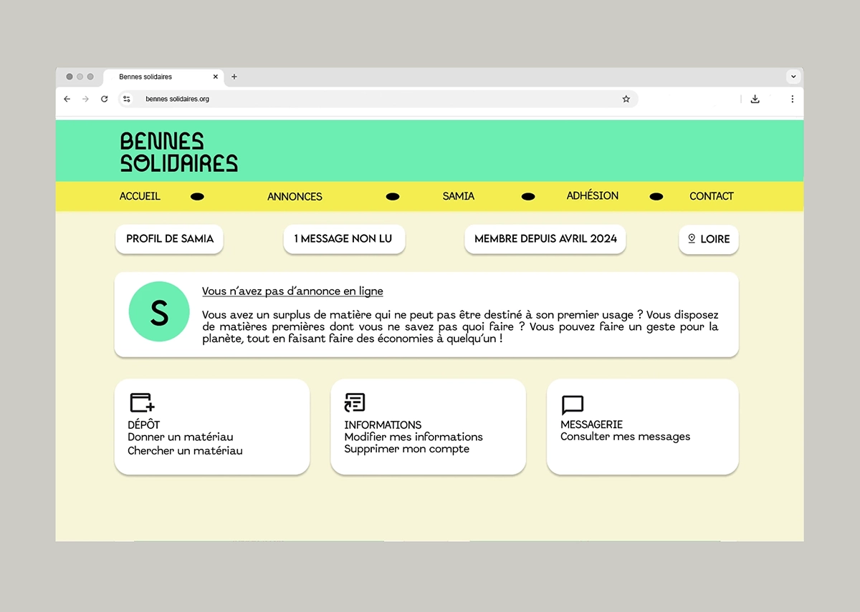Select the Bennes solidaires browser tab
Viewport: 860px width, 612px height.
point(164,77)
